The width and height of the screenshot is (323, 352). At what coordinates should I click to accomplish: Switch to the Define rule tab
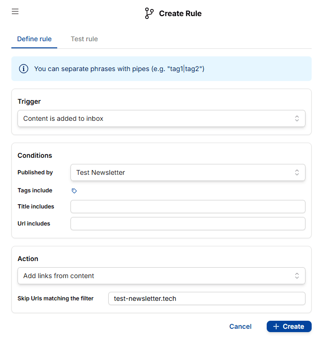click(34, 39)
